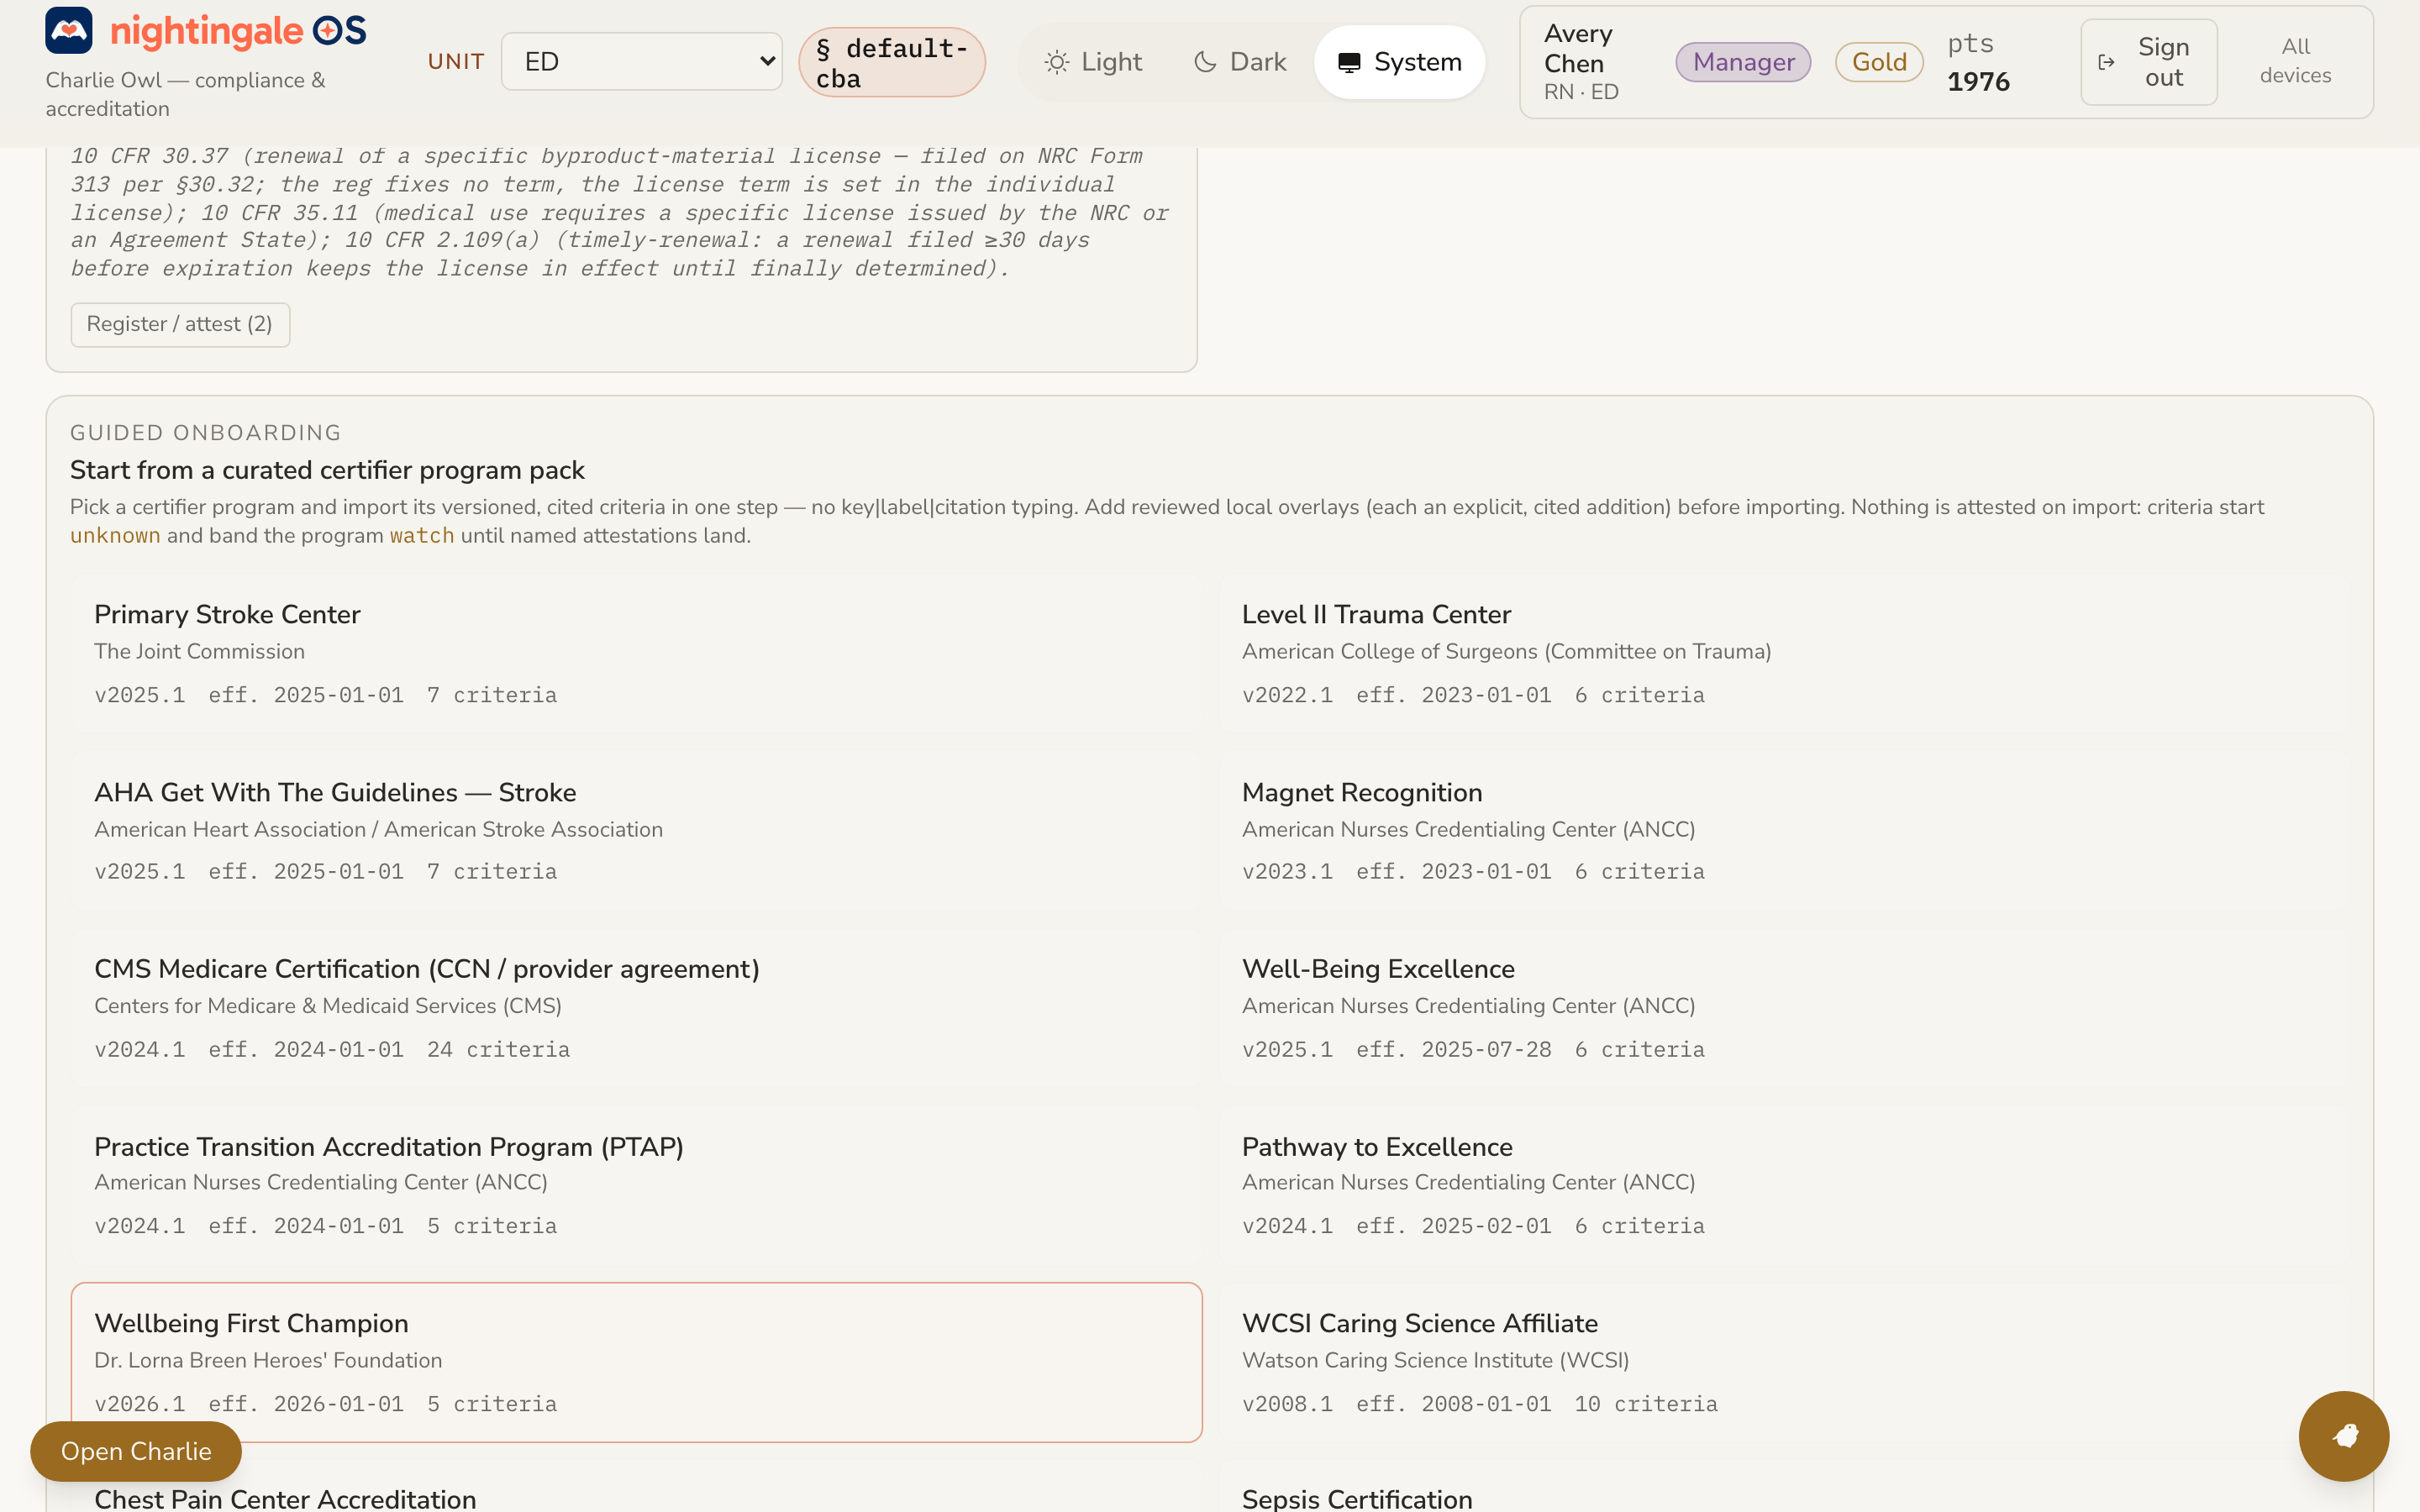The image size is (2420, 1512).
Task: Click 'v2008.1' version text
Action: (x=1287, y=1404)
